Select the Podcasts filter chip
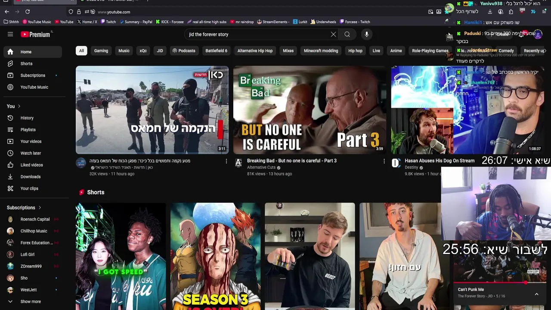 [x=184, y=51]
